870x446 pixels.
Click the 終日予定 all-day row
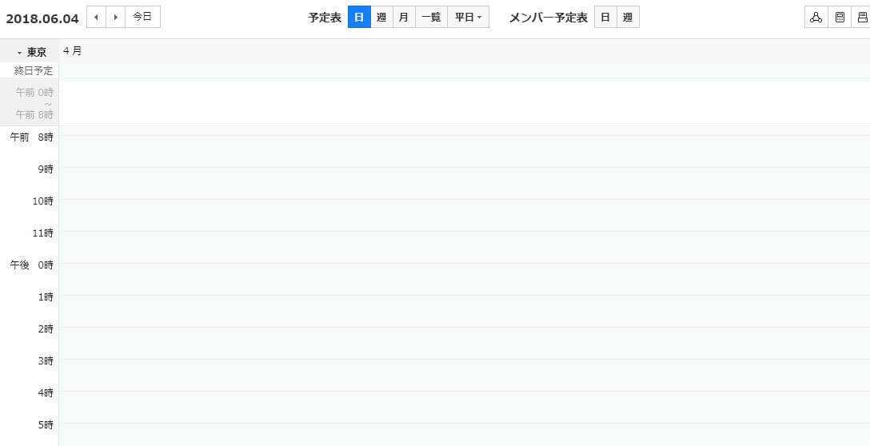(464, 71)
